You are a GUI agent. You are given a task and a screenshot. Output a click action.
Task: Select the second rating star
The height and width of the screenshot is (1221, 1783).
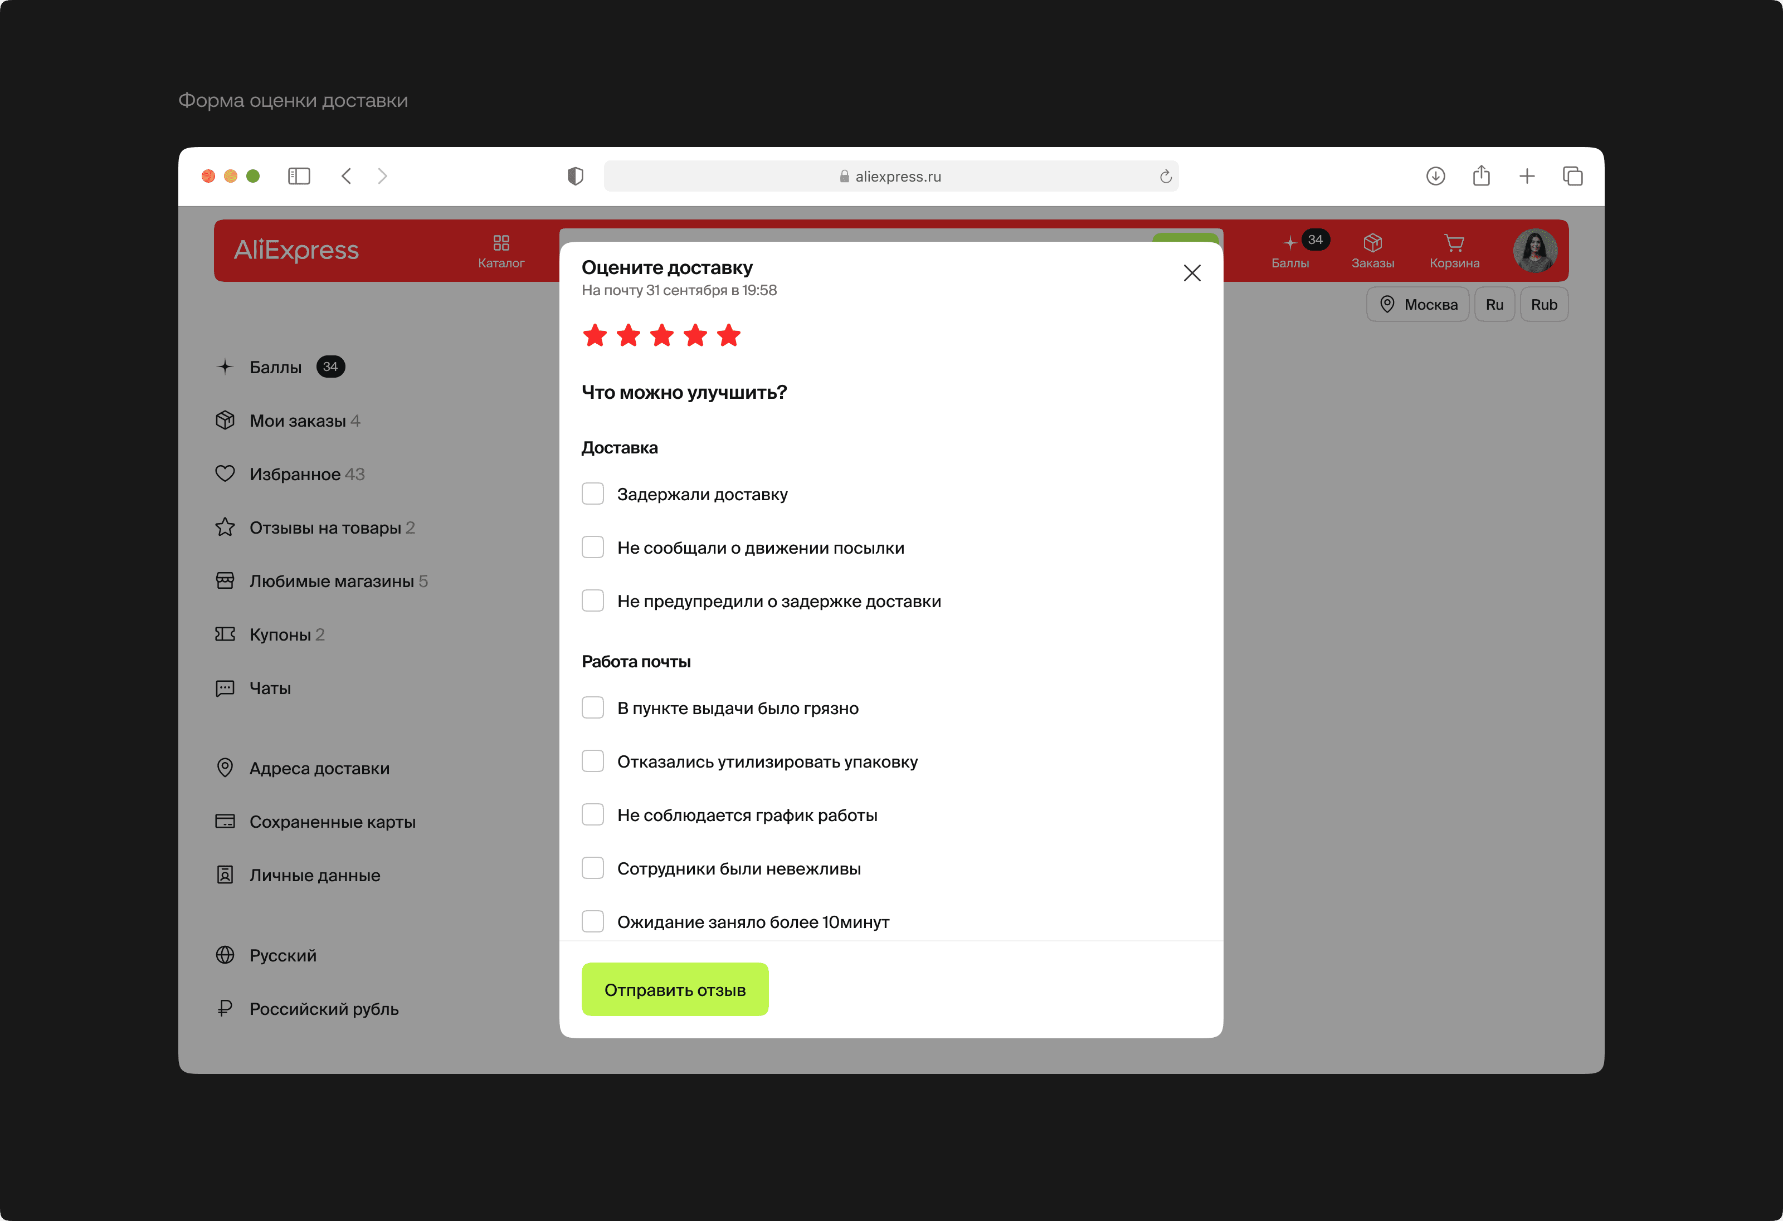(x=629, y=335)
